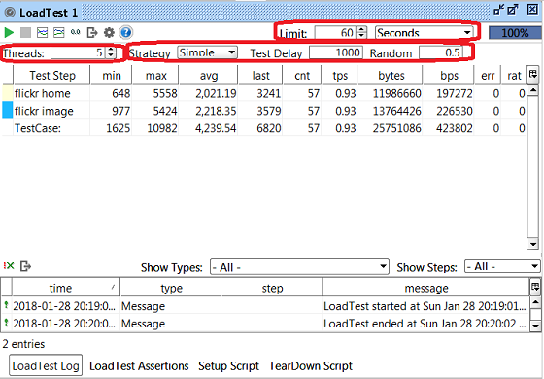Sort log by the time column header
544x379 pixels.
click(66, 288)
